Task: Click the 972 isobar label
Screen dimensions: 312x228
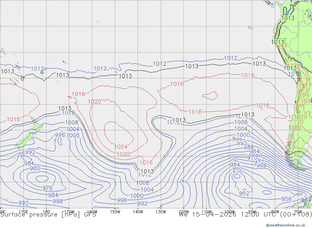Action: point(259,162)
